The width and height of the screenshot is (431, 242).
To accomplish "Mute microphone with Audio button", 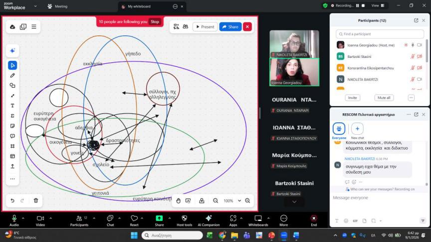I will (x=14, y=221).
